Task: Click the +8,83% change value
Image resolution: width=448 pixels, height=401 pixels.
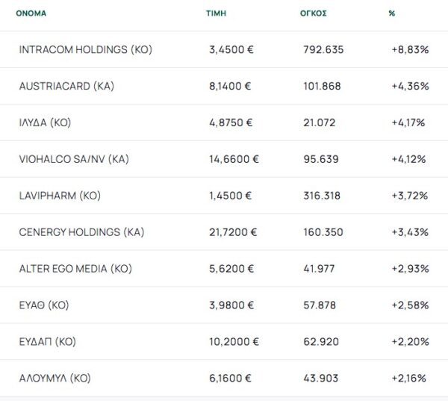Action: pyautogui.click(x=409, y=49)
